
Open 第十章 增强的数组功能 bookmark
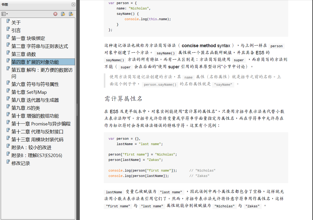pos(35,116)
